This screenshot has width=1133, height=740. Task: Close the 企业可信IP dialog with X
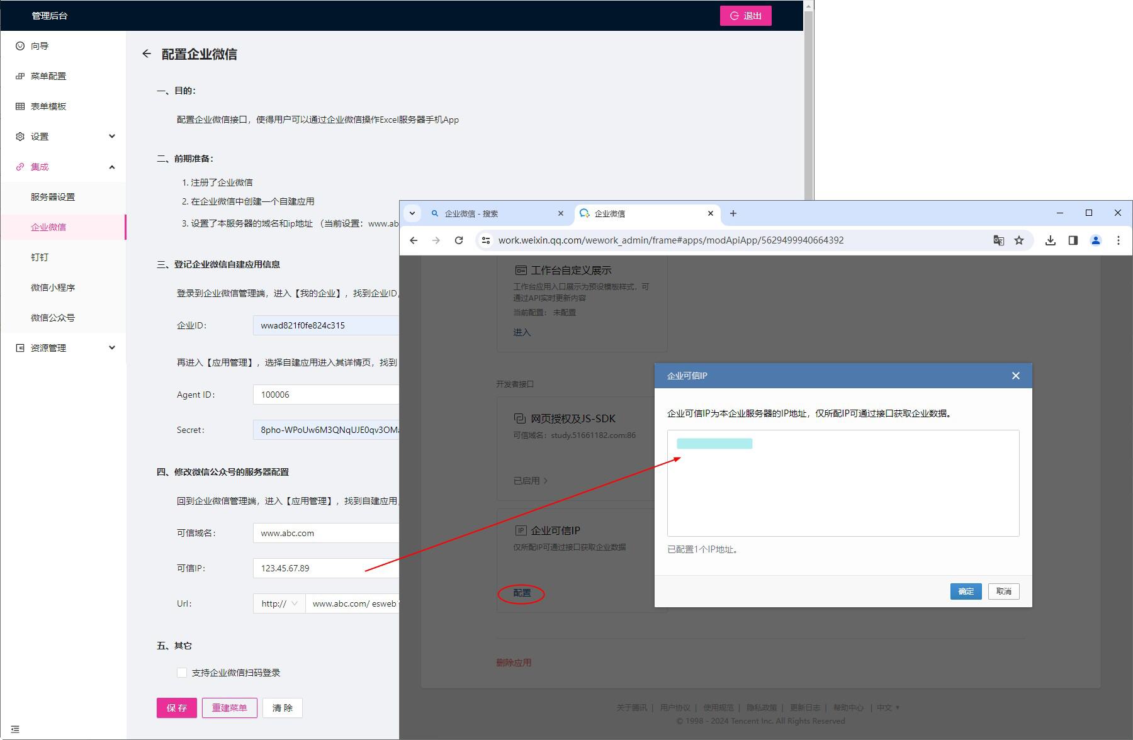tap(1015, 376)
